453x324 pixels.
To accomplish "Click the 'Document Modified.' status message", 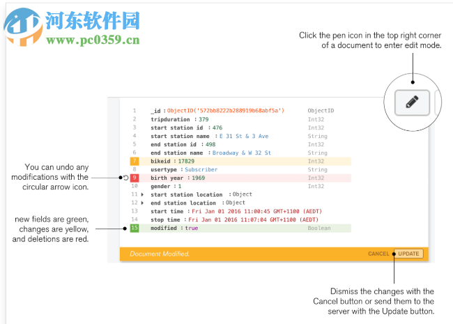I will 160,254.
